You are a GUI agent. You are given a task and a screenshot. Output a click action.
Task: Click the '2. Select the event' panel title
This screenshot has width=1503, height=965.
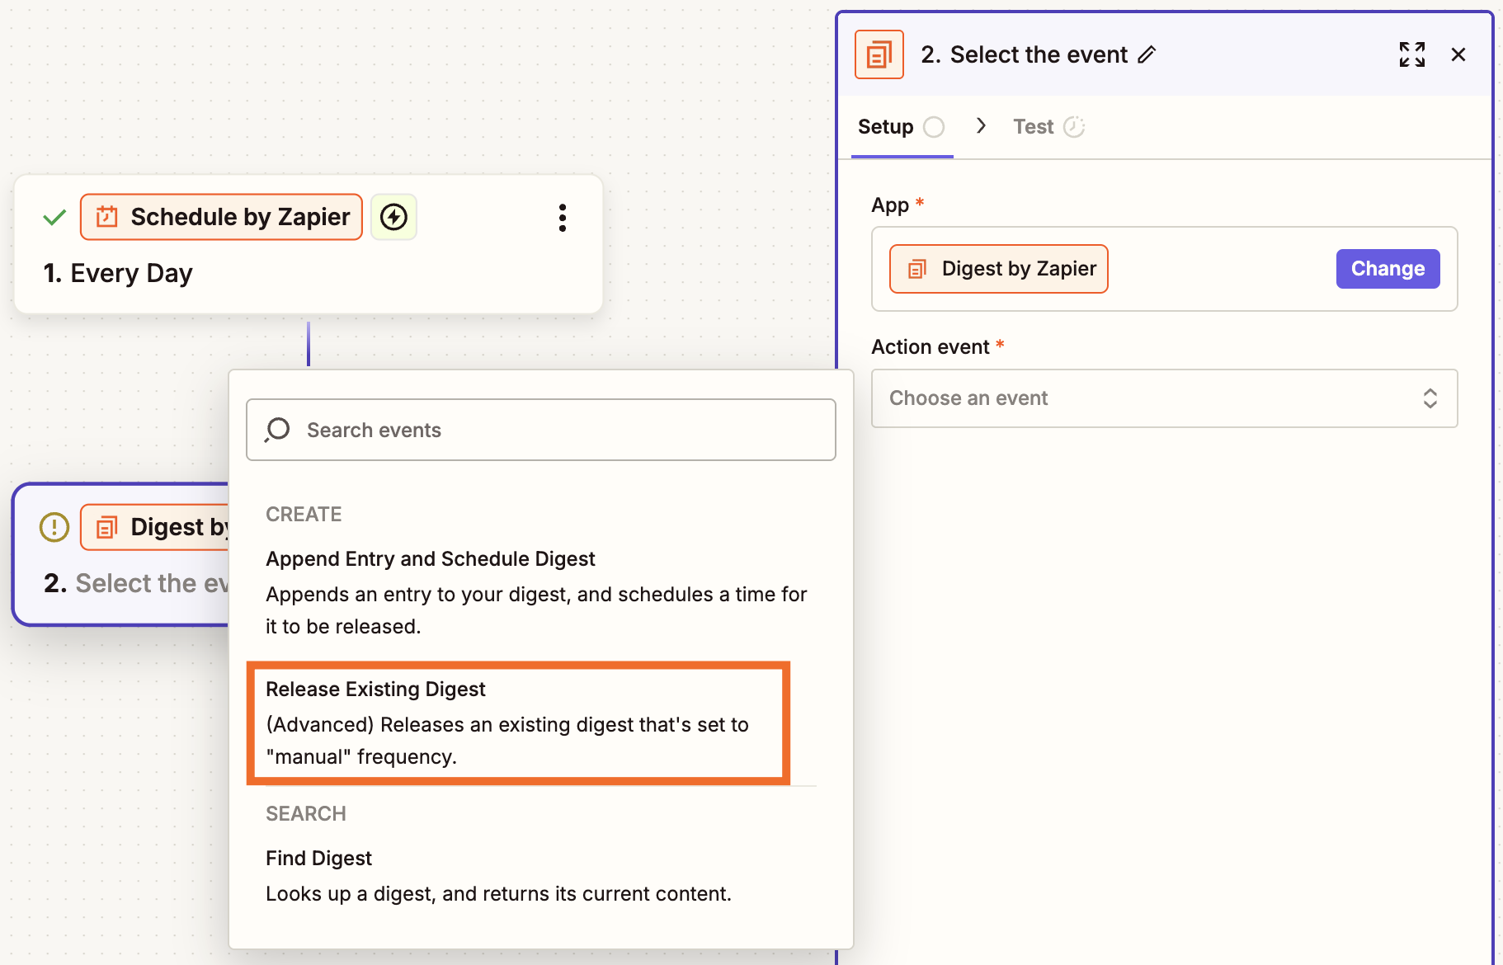[1024, 54]
